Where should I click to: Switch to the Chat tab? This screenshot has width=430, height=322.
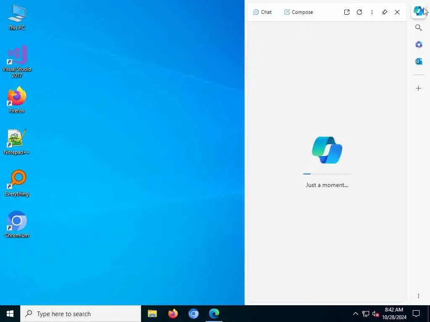pyautogui.click(x=262, y=12)
